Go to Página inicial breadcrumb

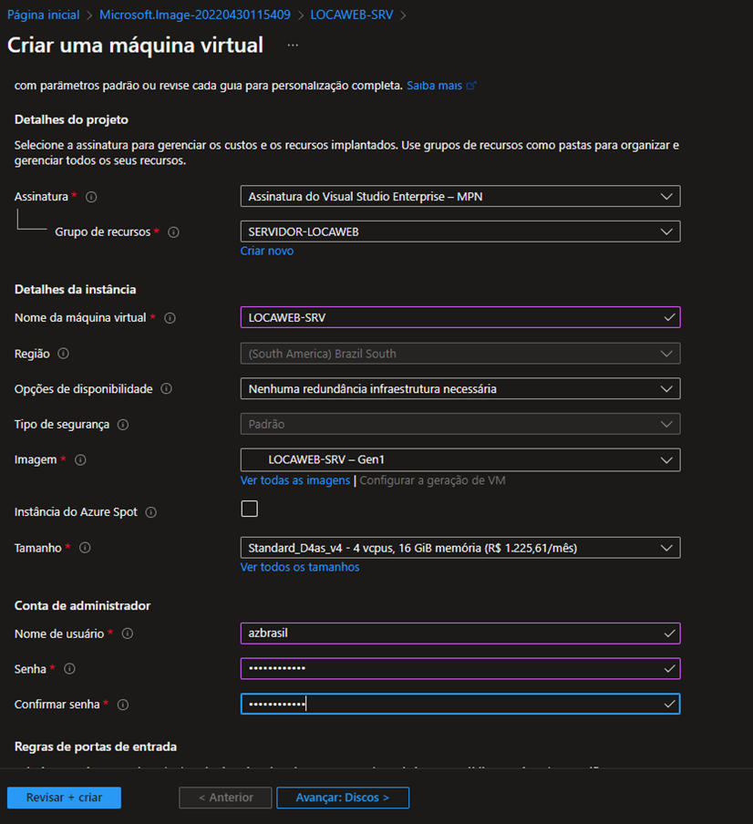point(44,15)
